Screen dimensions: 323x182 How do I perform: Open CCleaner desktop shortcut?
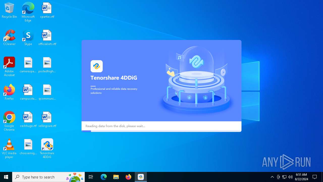pyautogui.click(x=9, y=38)
